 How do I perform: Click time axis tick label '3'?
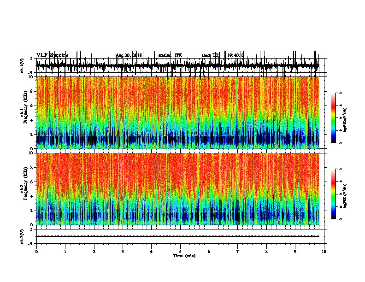123,252
